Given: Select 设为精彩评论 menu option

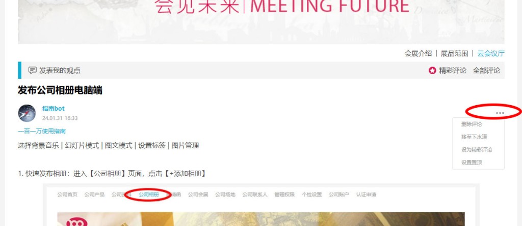Looking at the screenshot, I should (x=477, y=150).
